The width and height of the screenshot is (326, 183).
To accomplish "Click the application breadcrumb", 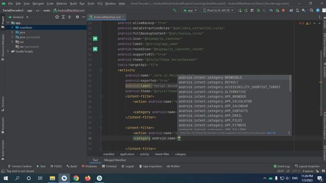I will [x=127, y=154].
